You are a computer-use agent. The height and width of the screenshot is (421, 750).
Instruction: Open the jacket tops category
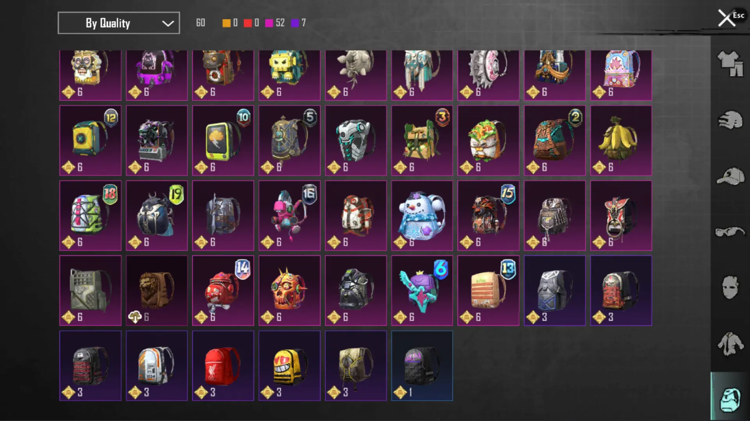730,344
